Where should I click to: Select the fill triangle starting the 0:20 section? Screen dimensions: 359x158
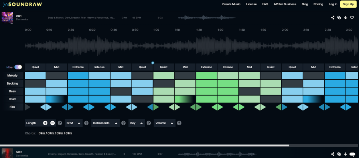(71, 107)
